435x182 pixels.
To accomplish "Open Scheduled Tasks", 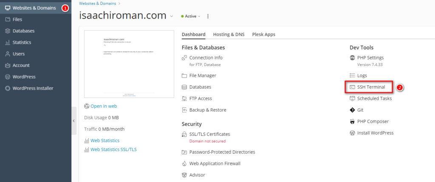I will (375, 98).
